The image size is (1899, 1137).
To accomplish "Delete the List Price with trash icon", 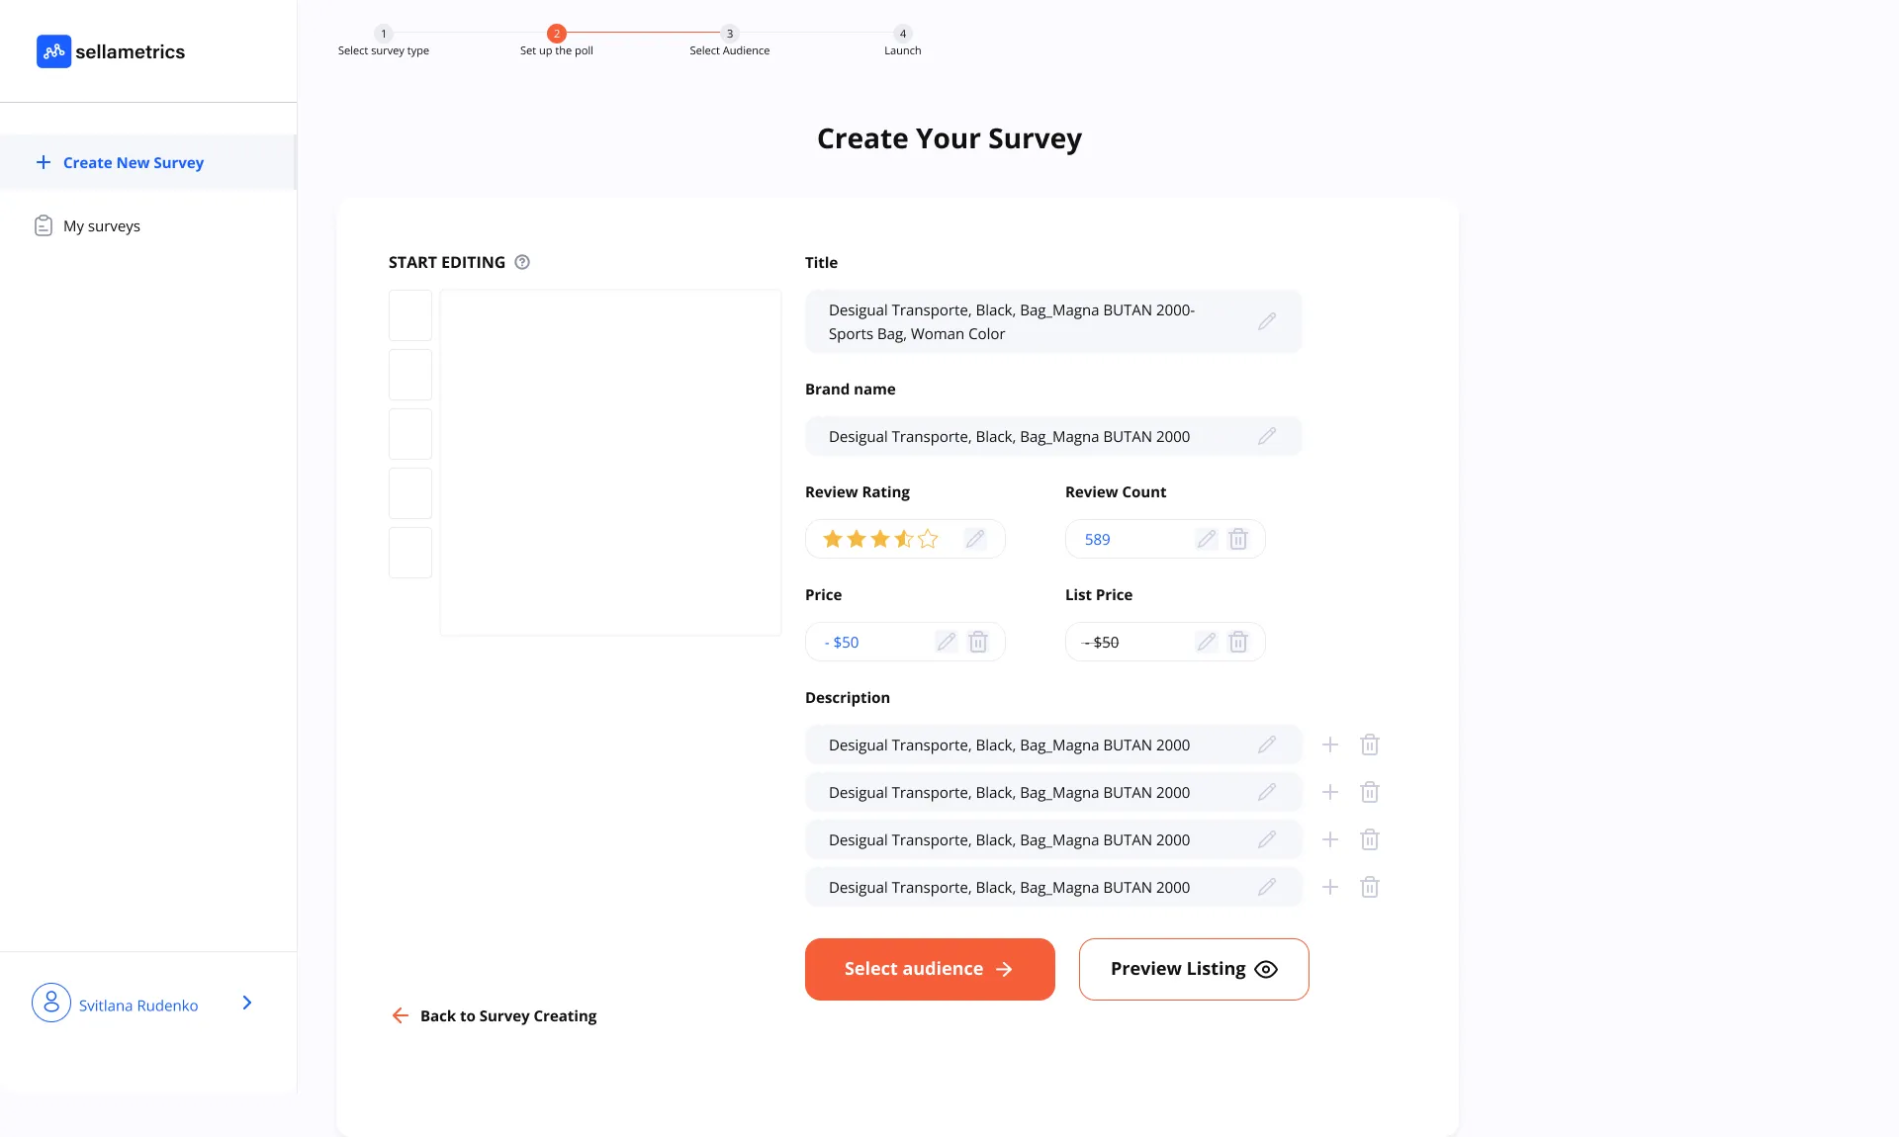I will [x=1238, y=642].
